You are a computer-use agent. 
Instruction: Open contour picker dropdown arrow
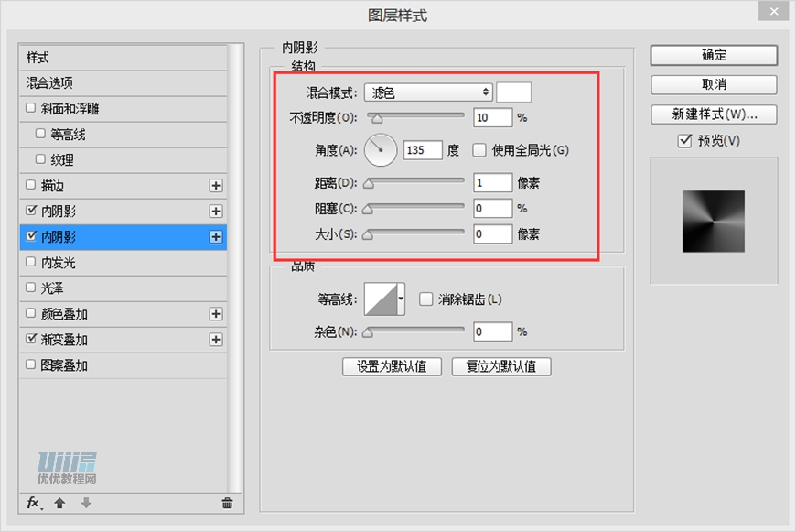(401, 299)
